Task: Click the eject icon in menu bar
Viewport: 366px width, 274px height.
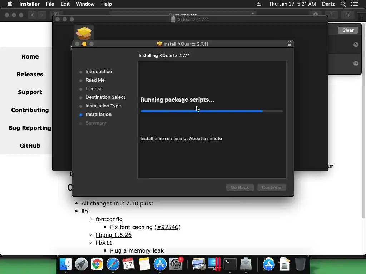Action: tap(259, 4)
